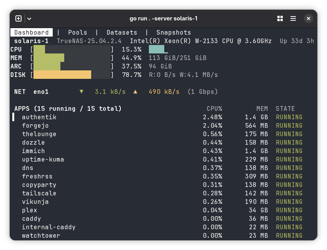327x250 pixels.
Task: Click the CPU usage bar
Action: tap(72, 49)
